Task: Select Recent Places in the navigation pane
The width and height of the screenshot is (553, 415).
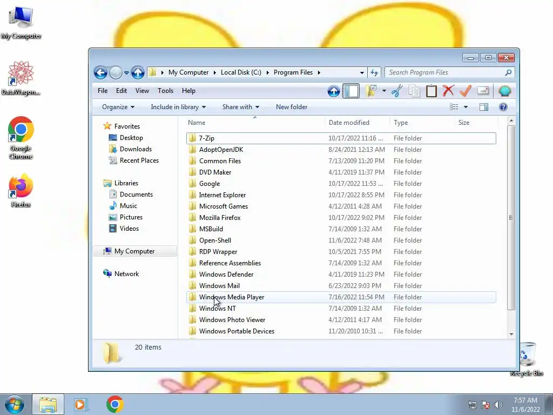Action: pyautogui.click(x=139, y=160)
